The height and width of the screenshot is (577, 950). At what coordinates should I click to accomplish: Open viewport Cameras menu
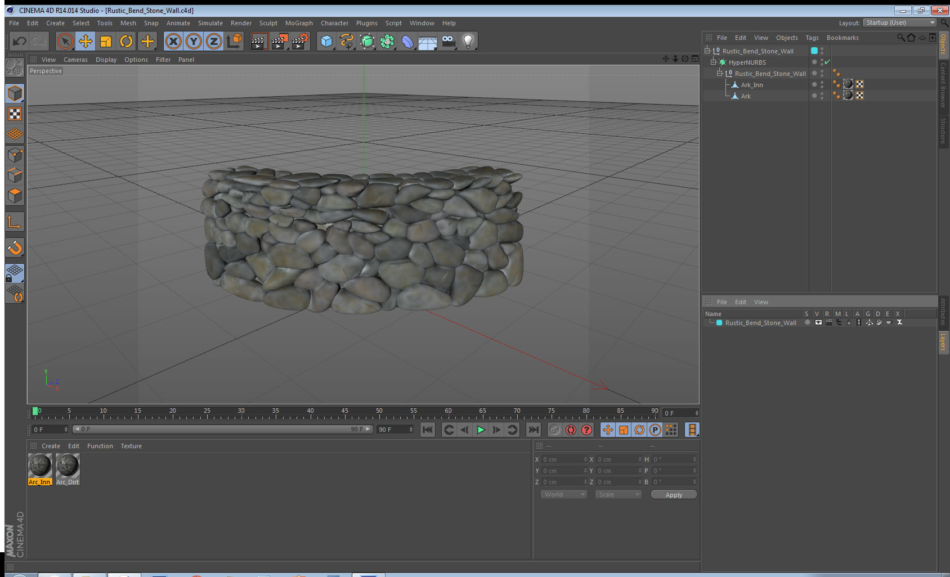coord(75,60)
